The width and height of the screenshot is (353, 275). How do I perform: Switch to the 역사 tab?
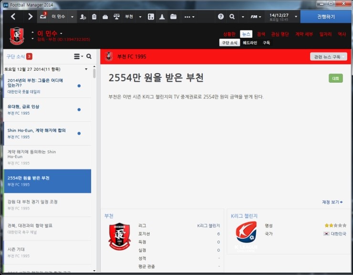point(342,34)
